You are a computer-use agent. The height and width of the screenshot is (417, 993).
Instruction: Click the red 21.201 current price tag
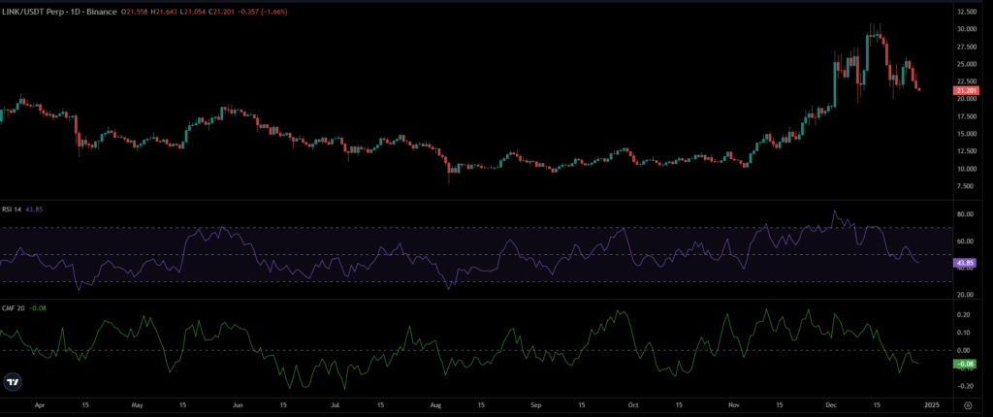click(x=966, y=90)
